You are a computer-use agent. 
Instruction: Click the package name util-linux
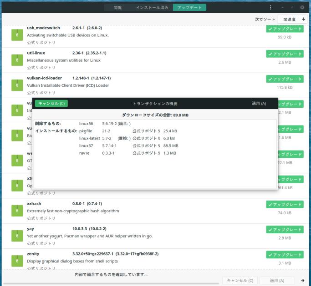(36, 53)
